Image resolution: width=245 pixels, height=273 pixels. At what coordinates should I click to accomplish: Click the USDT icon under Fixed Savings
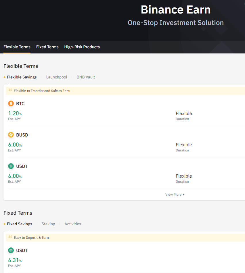[x=11, y=250]
